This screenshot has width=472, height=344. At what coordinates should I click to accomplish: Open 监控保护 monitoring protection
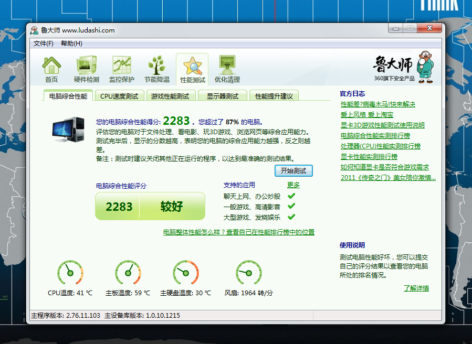[122, 69]
